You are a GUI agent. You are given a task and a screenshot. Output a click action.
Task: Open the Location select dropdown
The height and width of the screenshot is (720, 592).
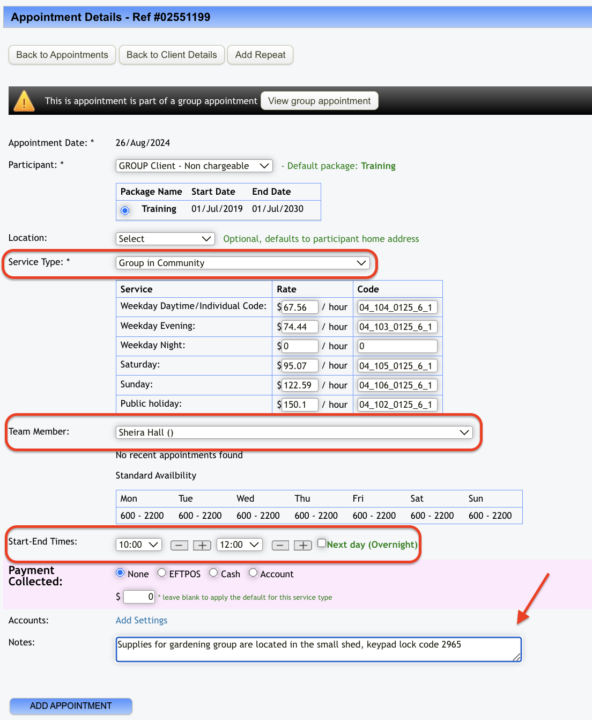(x=165, y=239)
